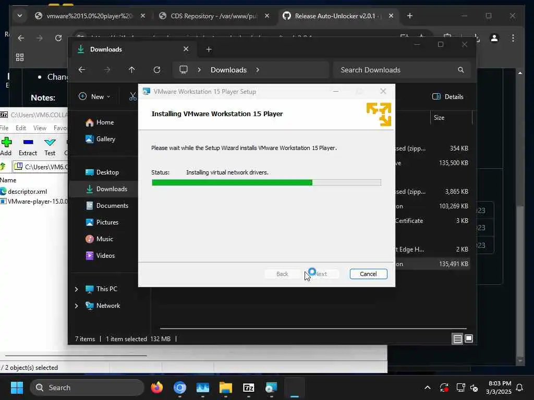
Task: Click the Back button in VMware setup
Action: pyautogui.click(x=282, y=274)
